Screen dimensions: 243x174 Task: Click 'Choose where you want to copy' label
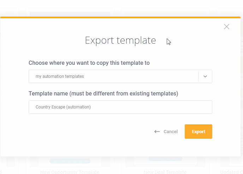pos(89,63)
